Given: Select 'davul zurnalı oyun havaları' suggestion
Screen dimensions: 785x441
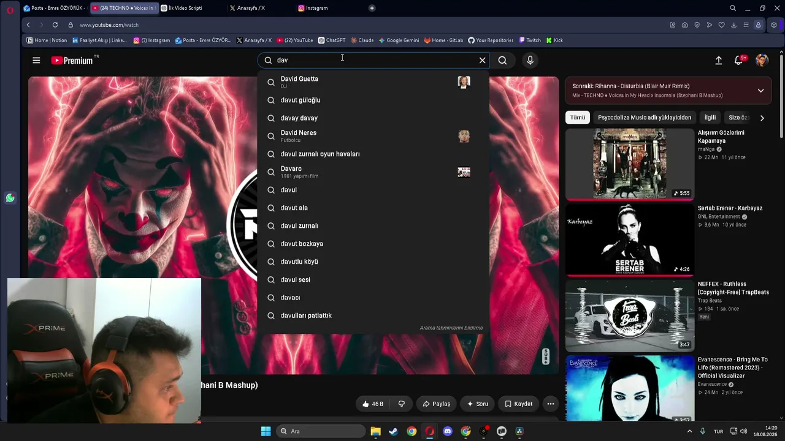Looking at the screenshot, I should pos(373,154).
